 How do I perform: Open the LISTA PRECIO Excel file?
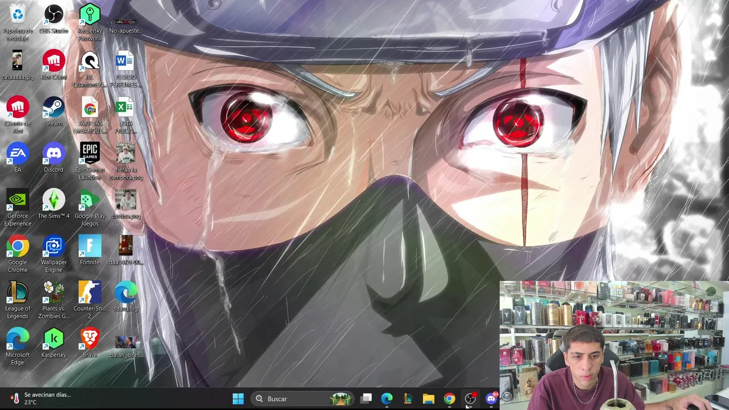pyautogui.click(x=125, y=116)
